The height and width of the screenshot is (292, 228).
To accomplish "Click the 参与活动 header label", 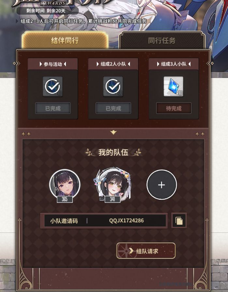I will tap(53, 64).
